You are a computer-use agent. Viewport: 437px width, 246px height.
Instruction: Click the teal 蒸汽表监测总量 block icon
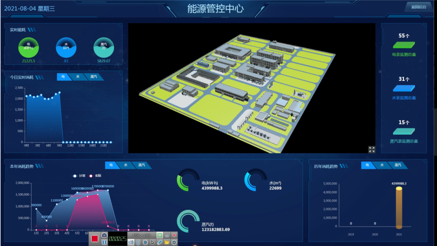pyautogui.click(x=404, y=131)
